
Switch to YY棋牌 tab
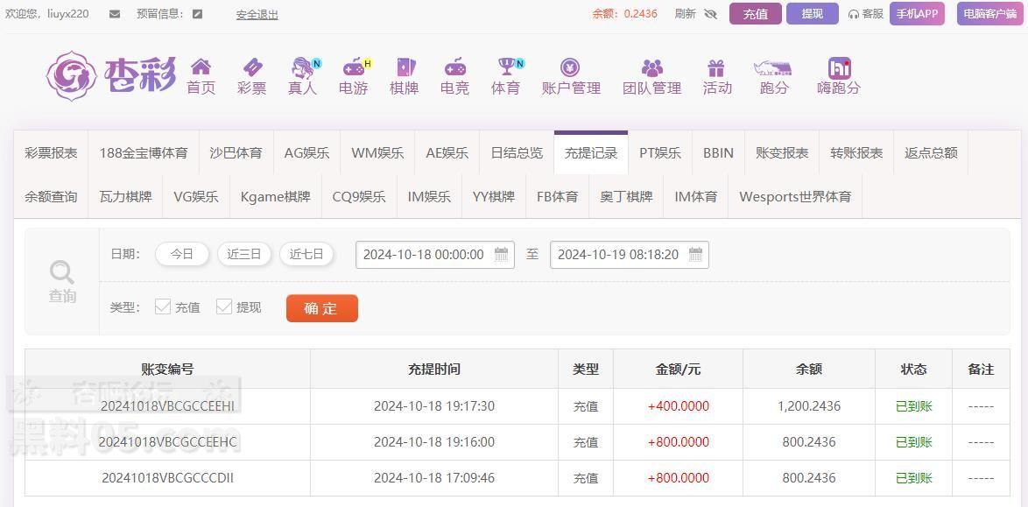494,197
